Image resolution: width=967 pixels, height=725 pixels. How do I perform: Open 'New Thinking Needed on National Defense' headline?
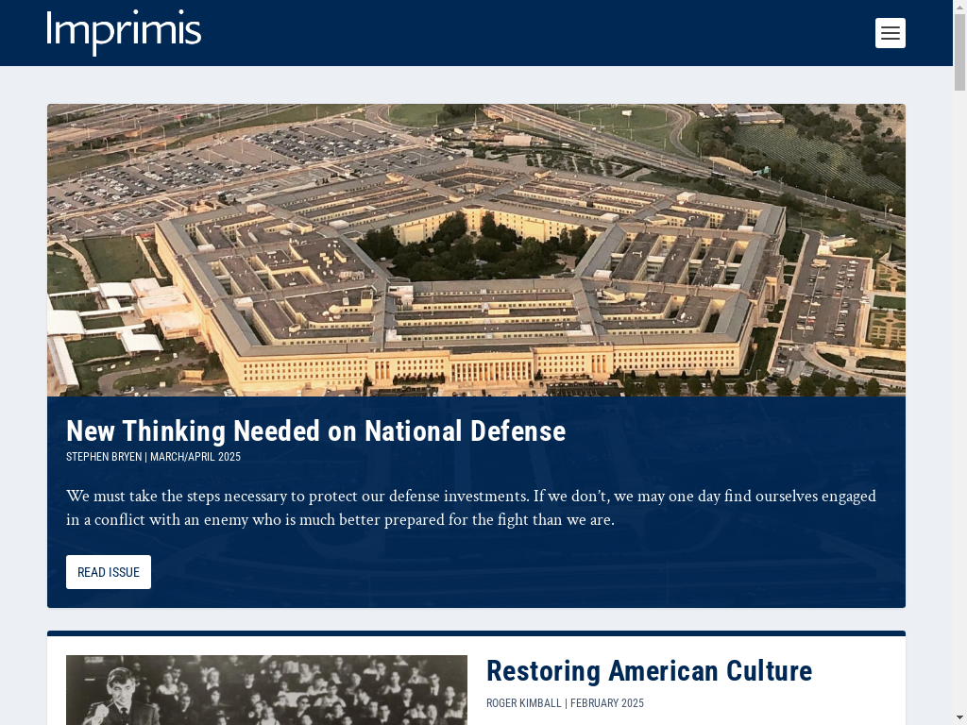315,430
